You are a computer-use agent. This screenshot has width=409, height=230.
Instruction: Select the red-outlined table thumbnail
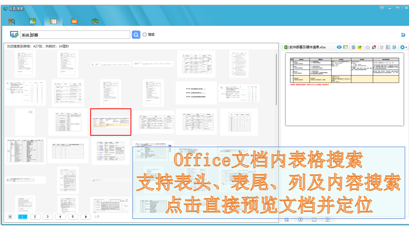111,122
